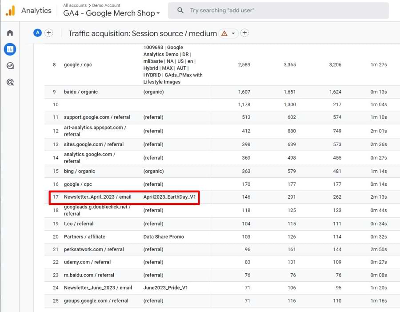Screen dimensions: 400x312
Task: Select row 8 'google / cpc' source
Action: click(78, 65)
